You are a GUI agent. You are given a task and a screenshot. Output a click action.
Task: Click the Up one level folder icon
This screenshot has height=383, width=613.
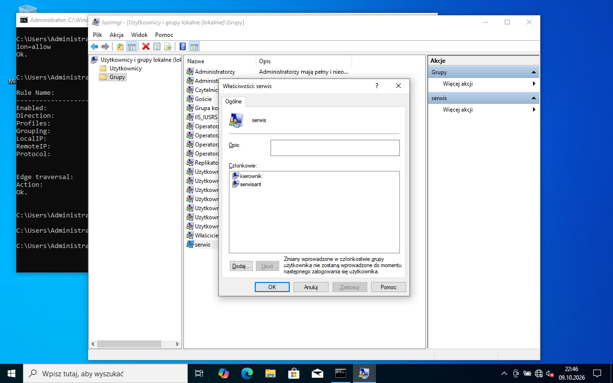120,46
